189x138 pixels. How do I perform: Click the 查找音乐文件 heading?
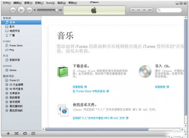[x=85, y=105]
